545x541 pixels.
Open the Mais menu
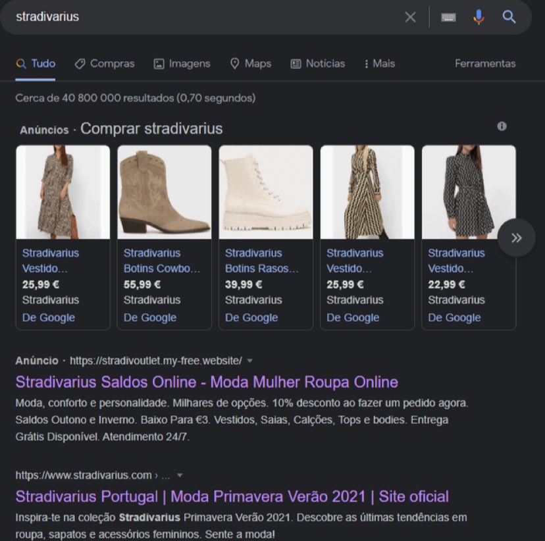click(380, 64)
